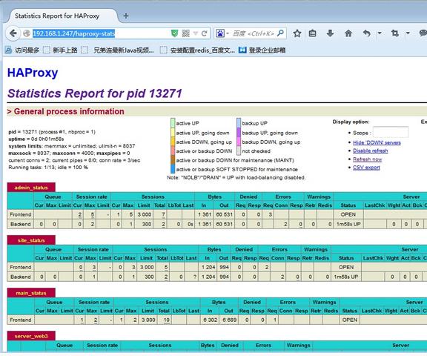Click main_status Frontend sessions total 10

click(167, 320)
